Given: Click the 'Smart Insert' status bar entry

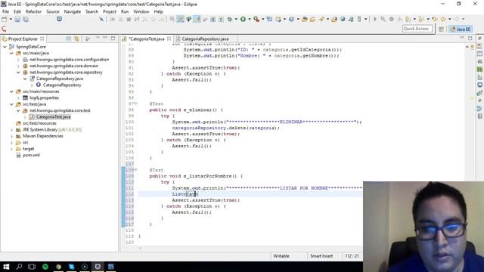Looking at the screenshot, I should [321, 256].
